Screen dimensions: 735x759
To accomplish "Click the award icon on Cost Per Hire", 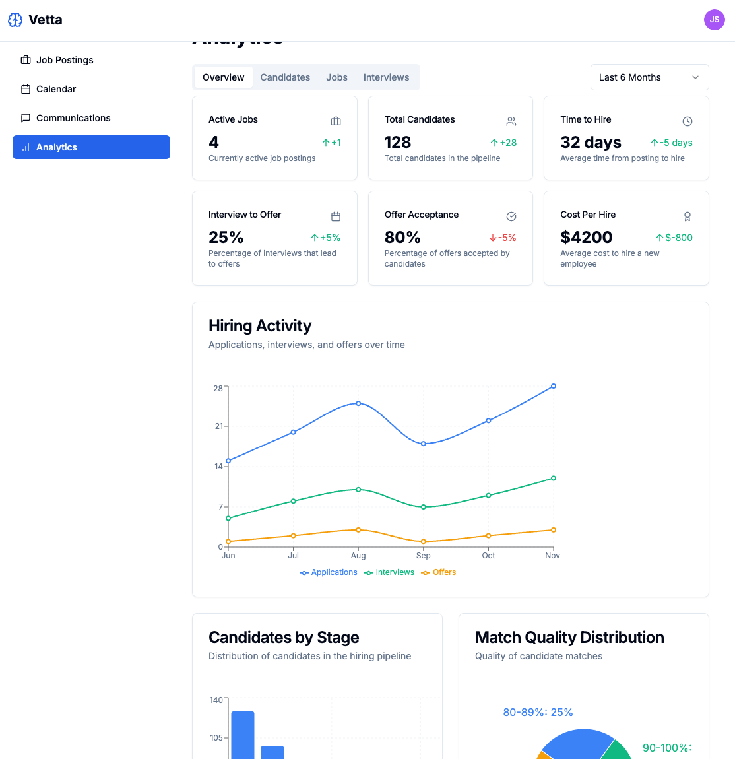I will [687, 216].
